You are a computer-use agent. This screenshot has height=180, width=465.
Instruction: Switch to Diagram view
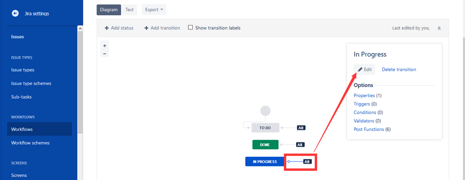109,10
